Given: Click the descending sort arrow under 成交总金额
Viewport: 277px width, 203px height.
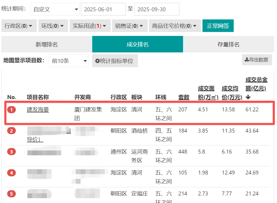Looking at the screenshot, I should 248,97.
